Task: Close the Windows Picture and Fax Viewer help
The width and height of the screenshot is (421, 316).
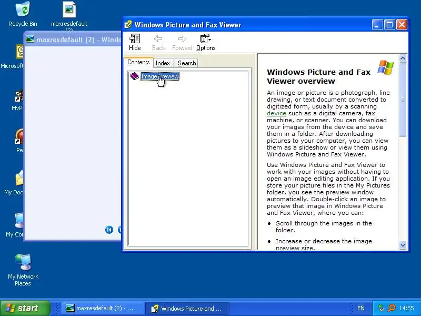Action: tap(402, 25)
